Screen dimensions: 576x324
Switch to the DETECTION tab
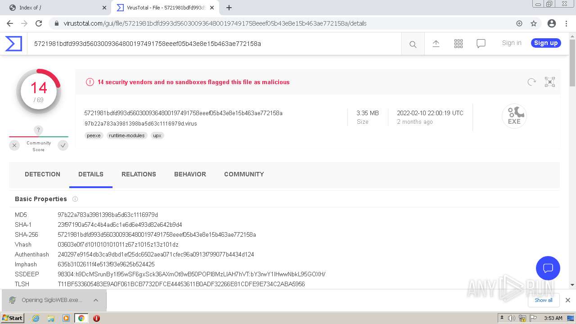(42, 174)
